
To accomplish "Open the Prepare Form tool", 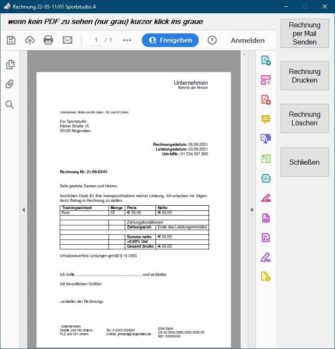I will pyautogui.click(x=266, y=237).
